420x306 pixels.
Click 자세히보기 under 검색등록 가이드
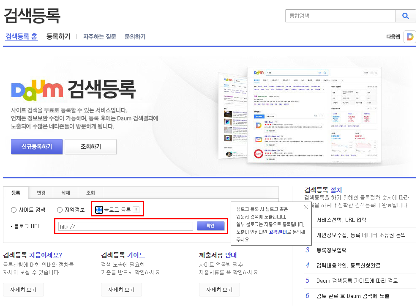[121, 290]
